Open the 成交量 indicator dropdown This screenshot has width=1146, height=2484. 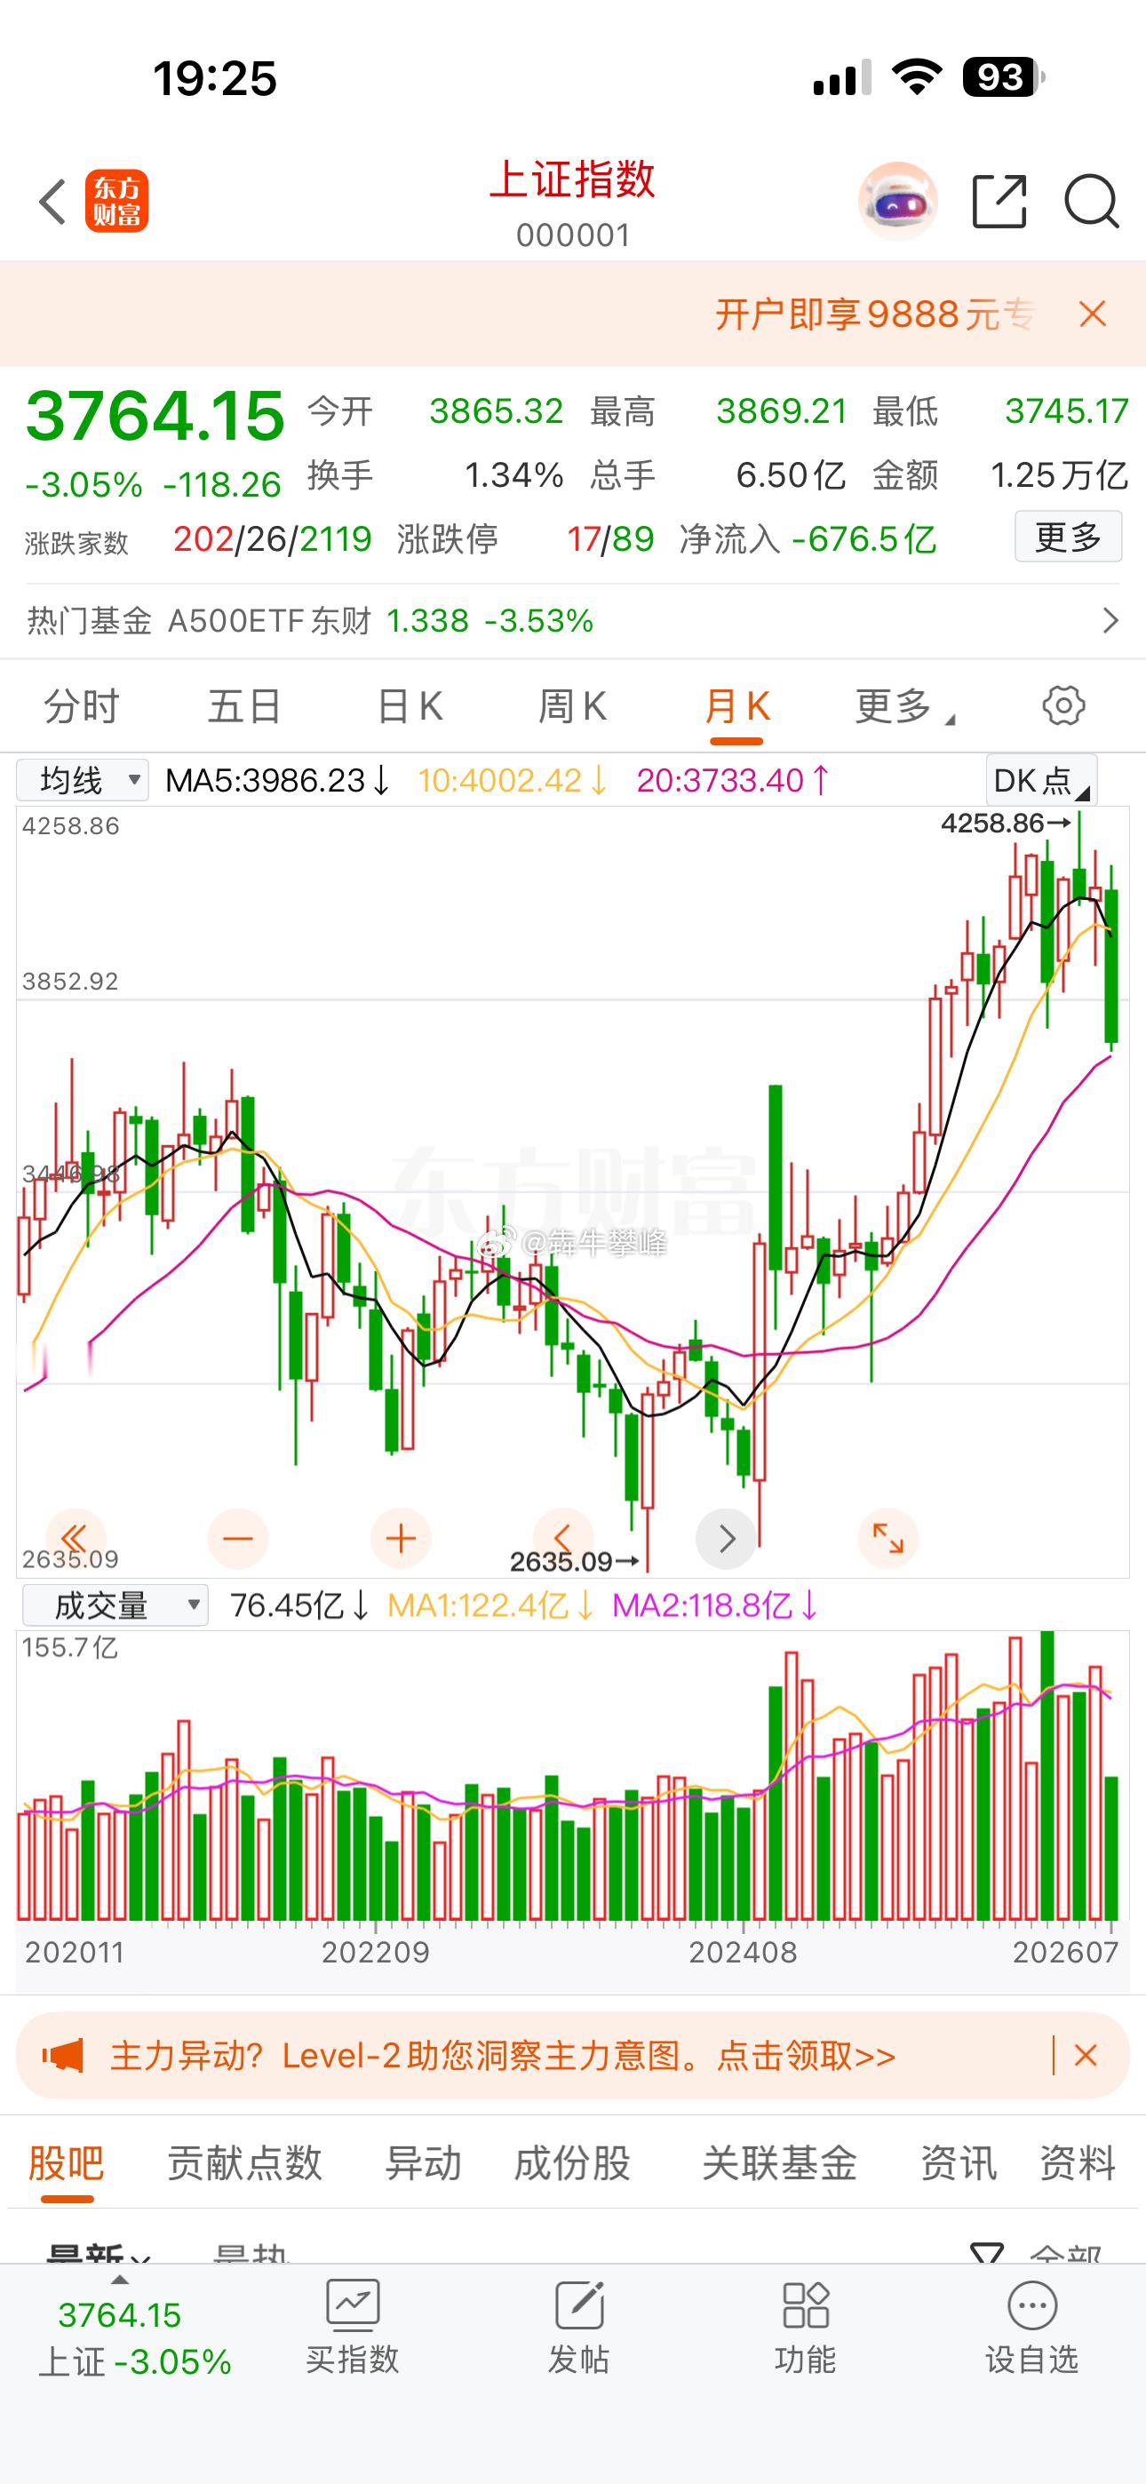[x=115, y=1605]
